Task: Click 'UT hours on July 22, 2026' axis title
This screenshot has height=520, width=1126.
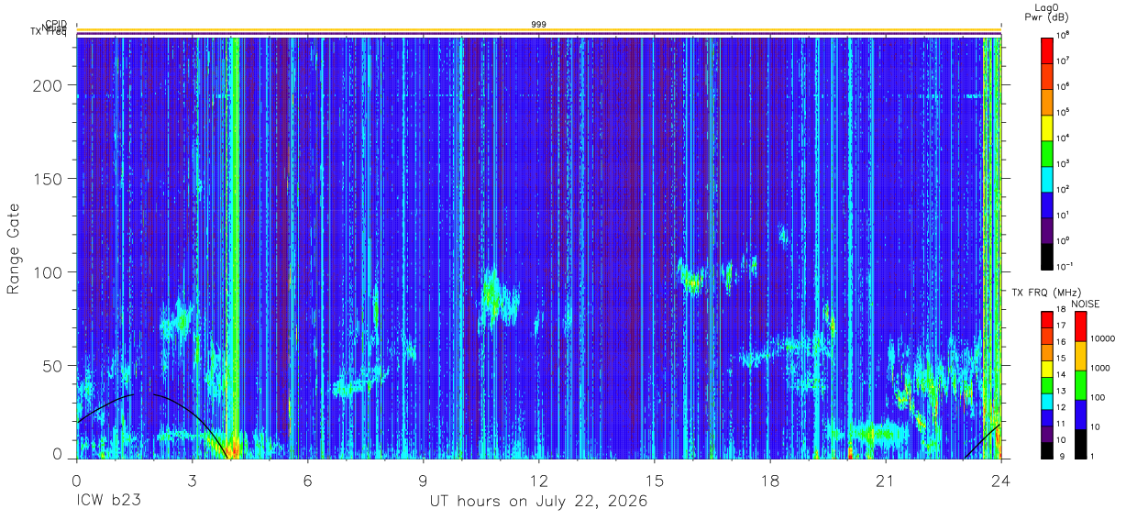Action: point(539,502)
